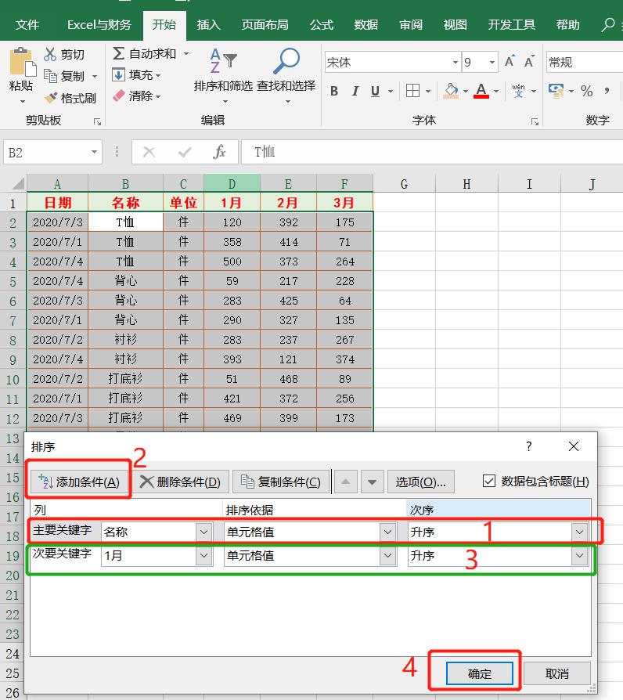This screenshot has height=700, width=623.
Task: Click the borders icon
Action: 412,91
